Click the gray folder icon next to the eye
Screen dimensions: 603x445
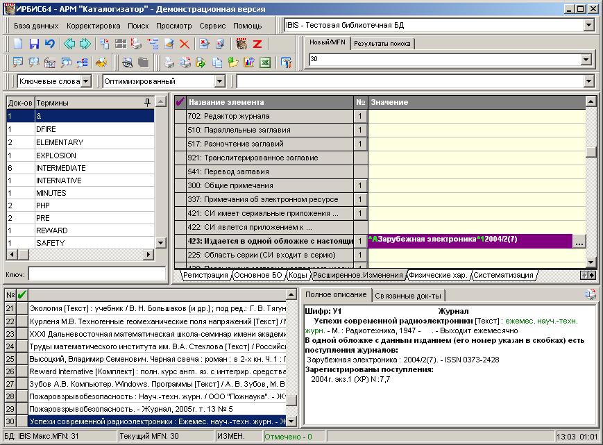[x=144, y=62]
